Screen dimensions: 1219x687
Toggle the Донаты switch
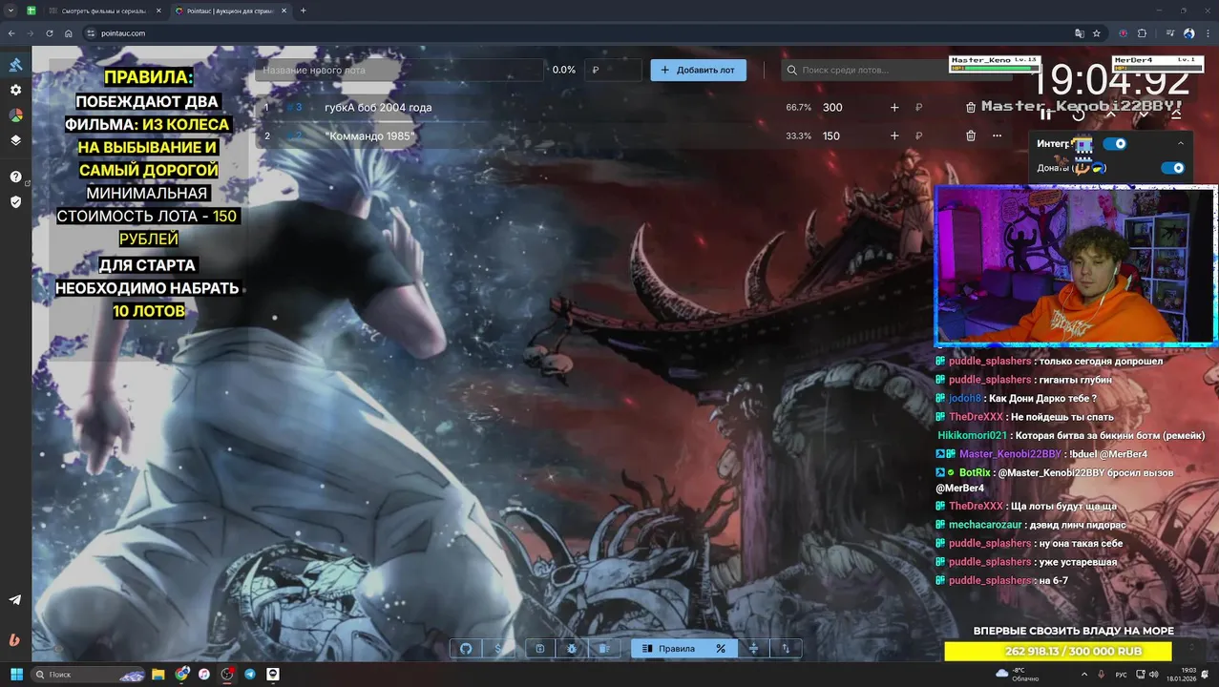pos(1173,168)
